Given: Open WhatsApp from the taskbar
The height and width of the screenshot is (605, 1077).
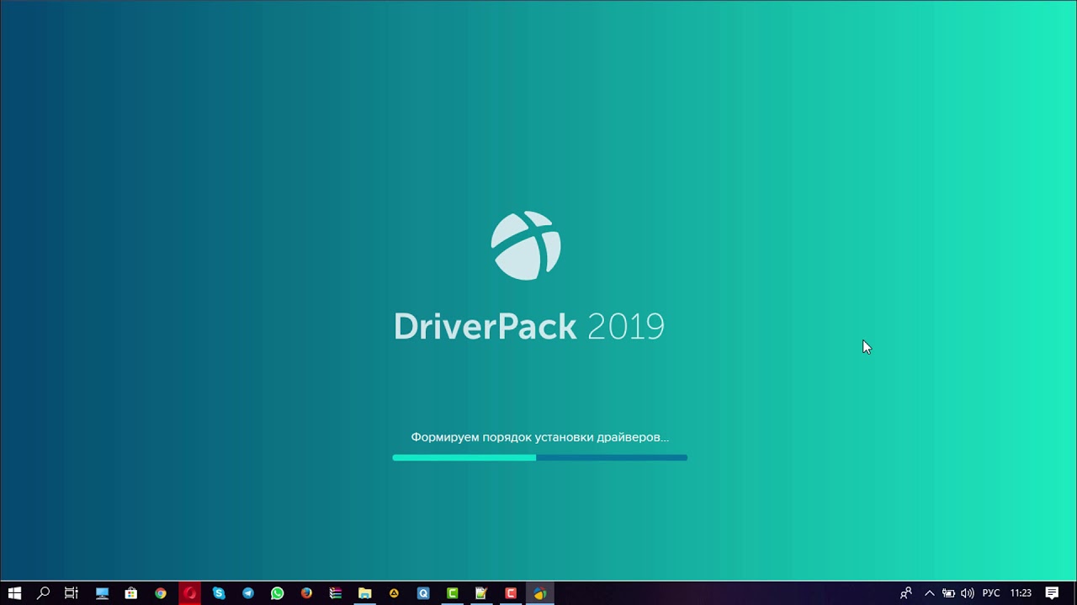Looking at the screenshot, I should click(x=278, y=593).
